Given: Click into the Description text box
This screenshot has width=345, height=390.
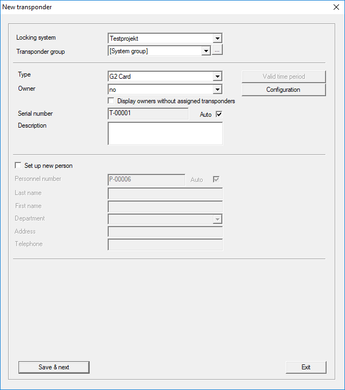Looking at the screenshot, I should tap(165, 133).
